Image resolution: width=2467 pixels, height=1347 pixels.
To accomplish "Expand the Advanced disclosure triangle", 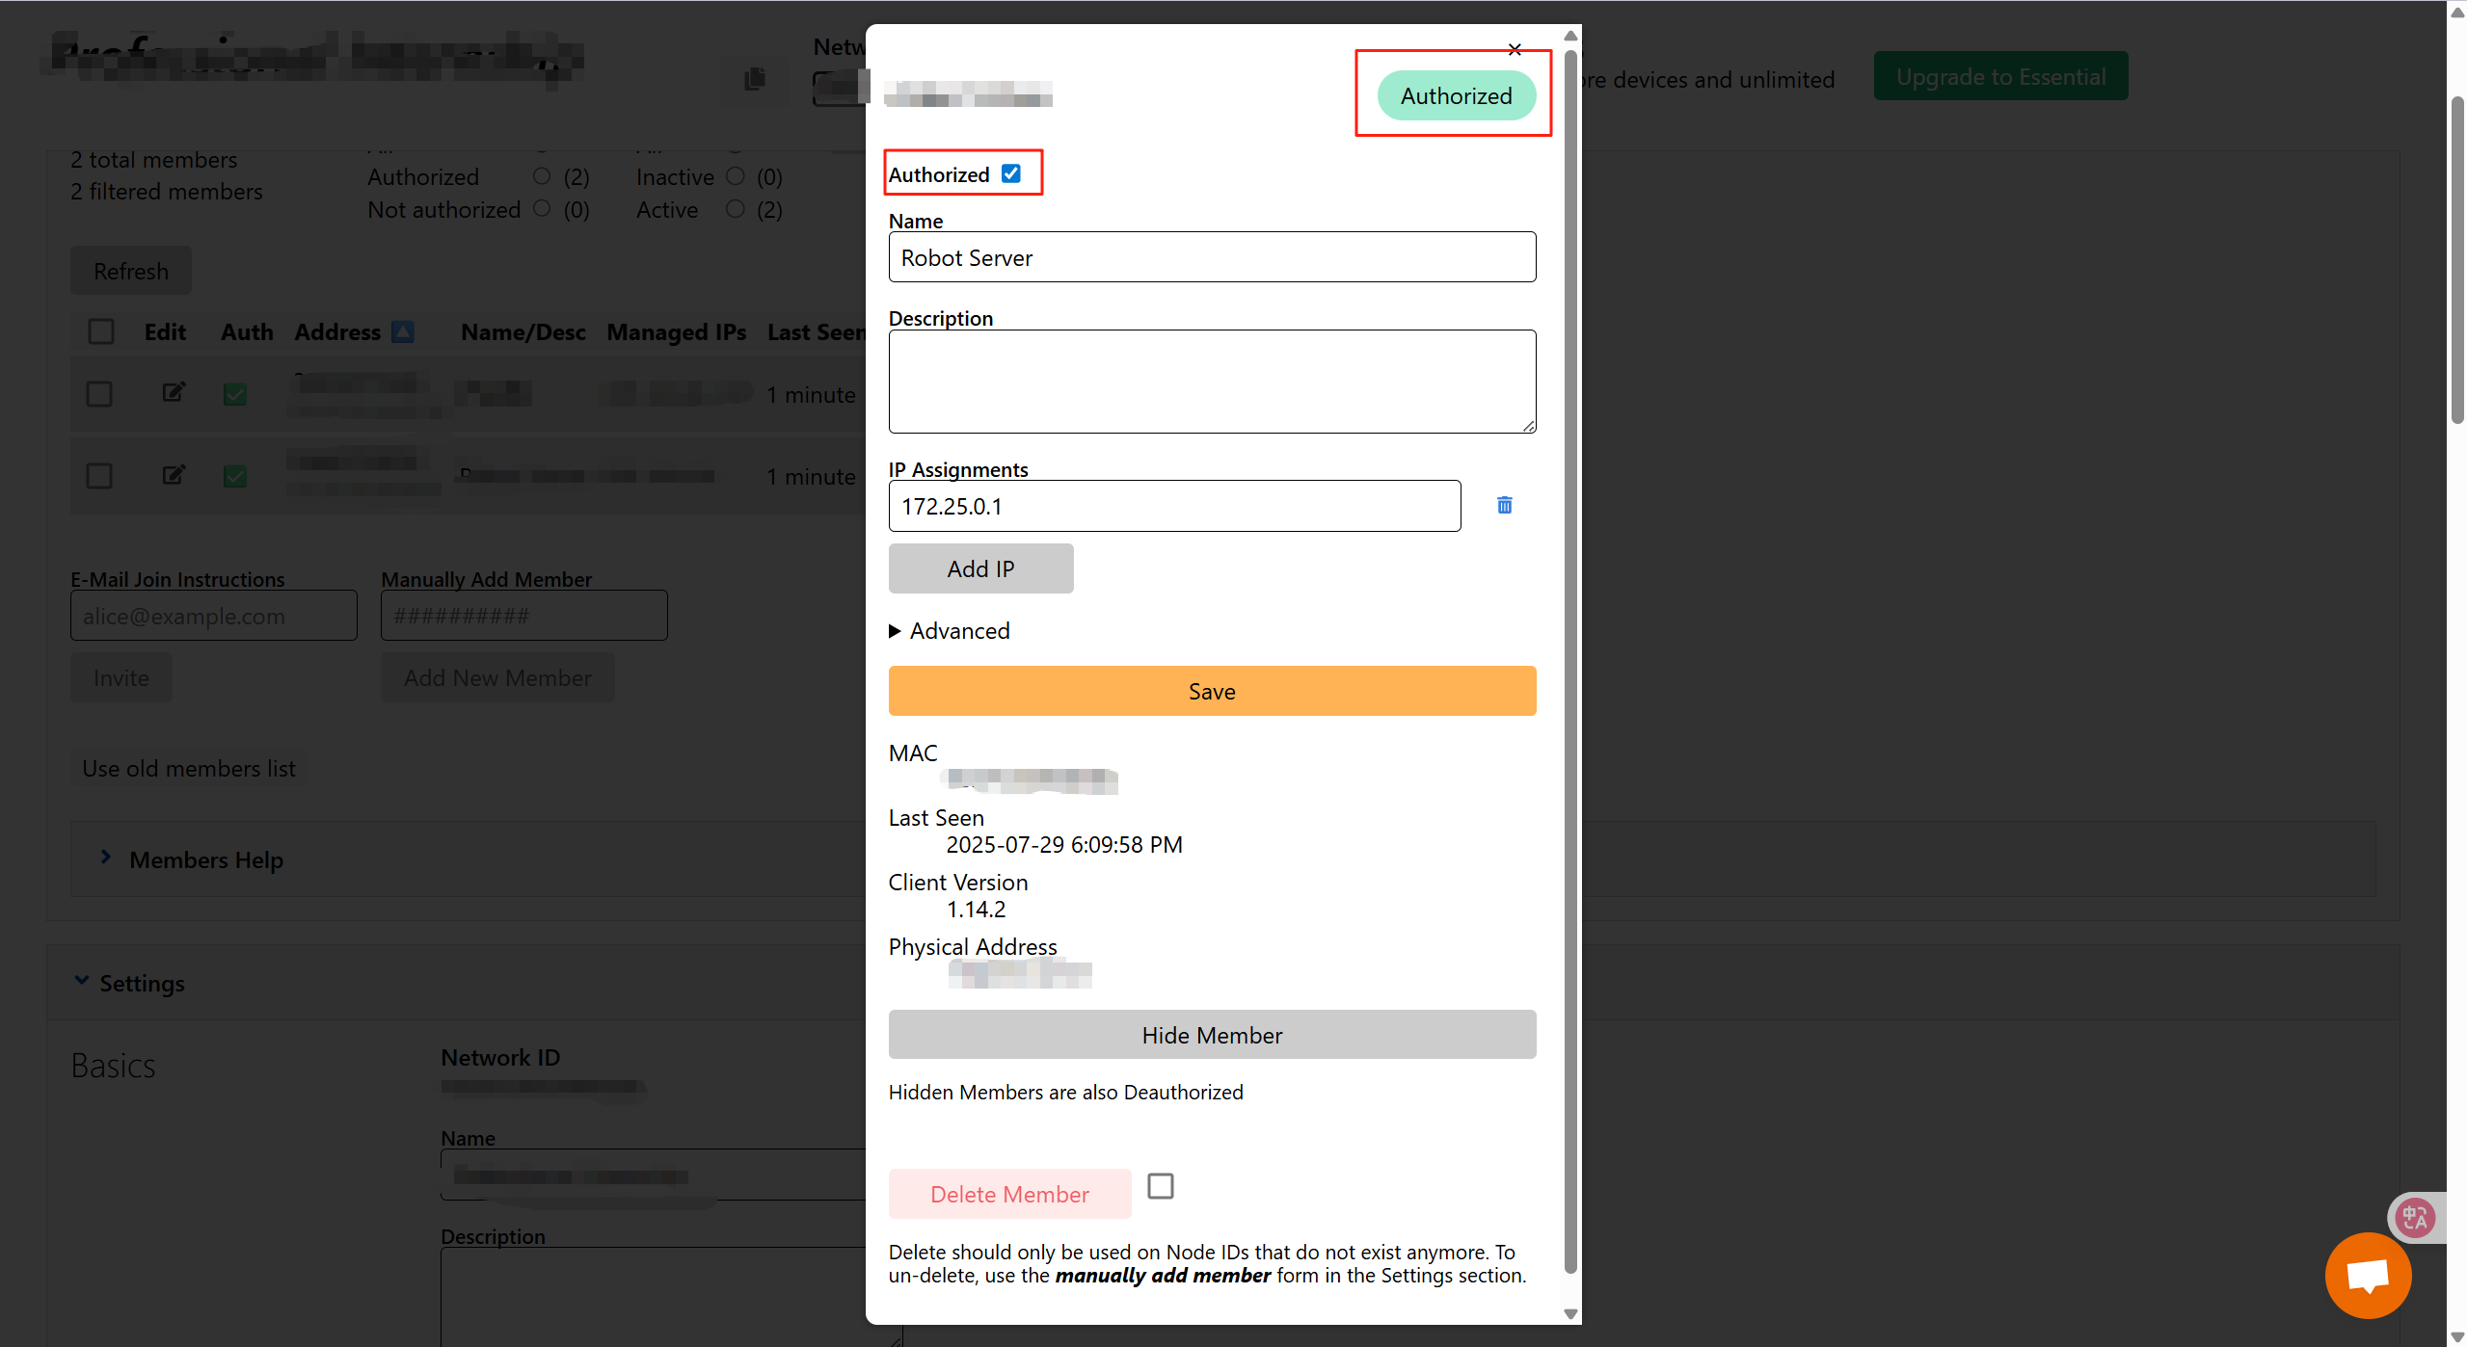I will [896, 631].
